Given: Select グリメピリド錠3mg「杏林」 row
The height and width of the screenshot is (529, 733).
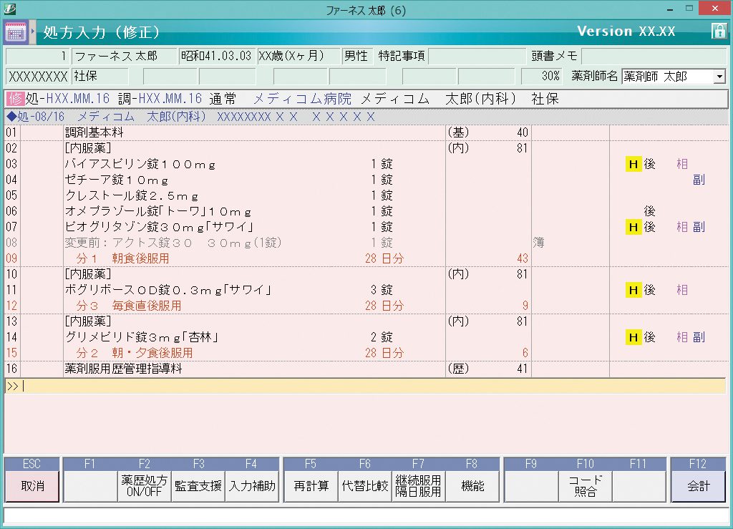Looking at the screenshot, I should [x=366, y=337].
